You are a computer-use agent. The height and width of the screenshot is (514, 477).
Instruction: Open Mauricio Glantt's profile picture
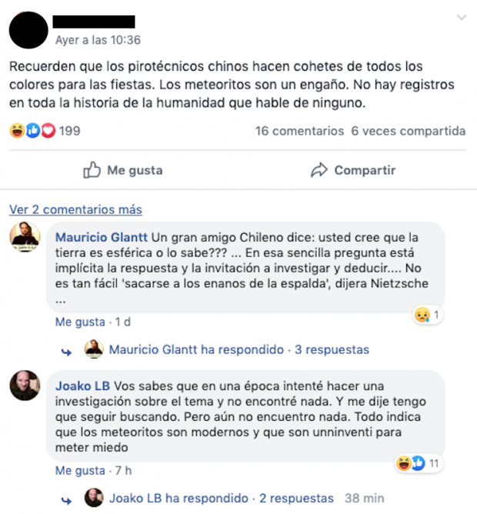coord(25,237)
